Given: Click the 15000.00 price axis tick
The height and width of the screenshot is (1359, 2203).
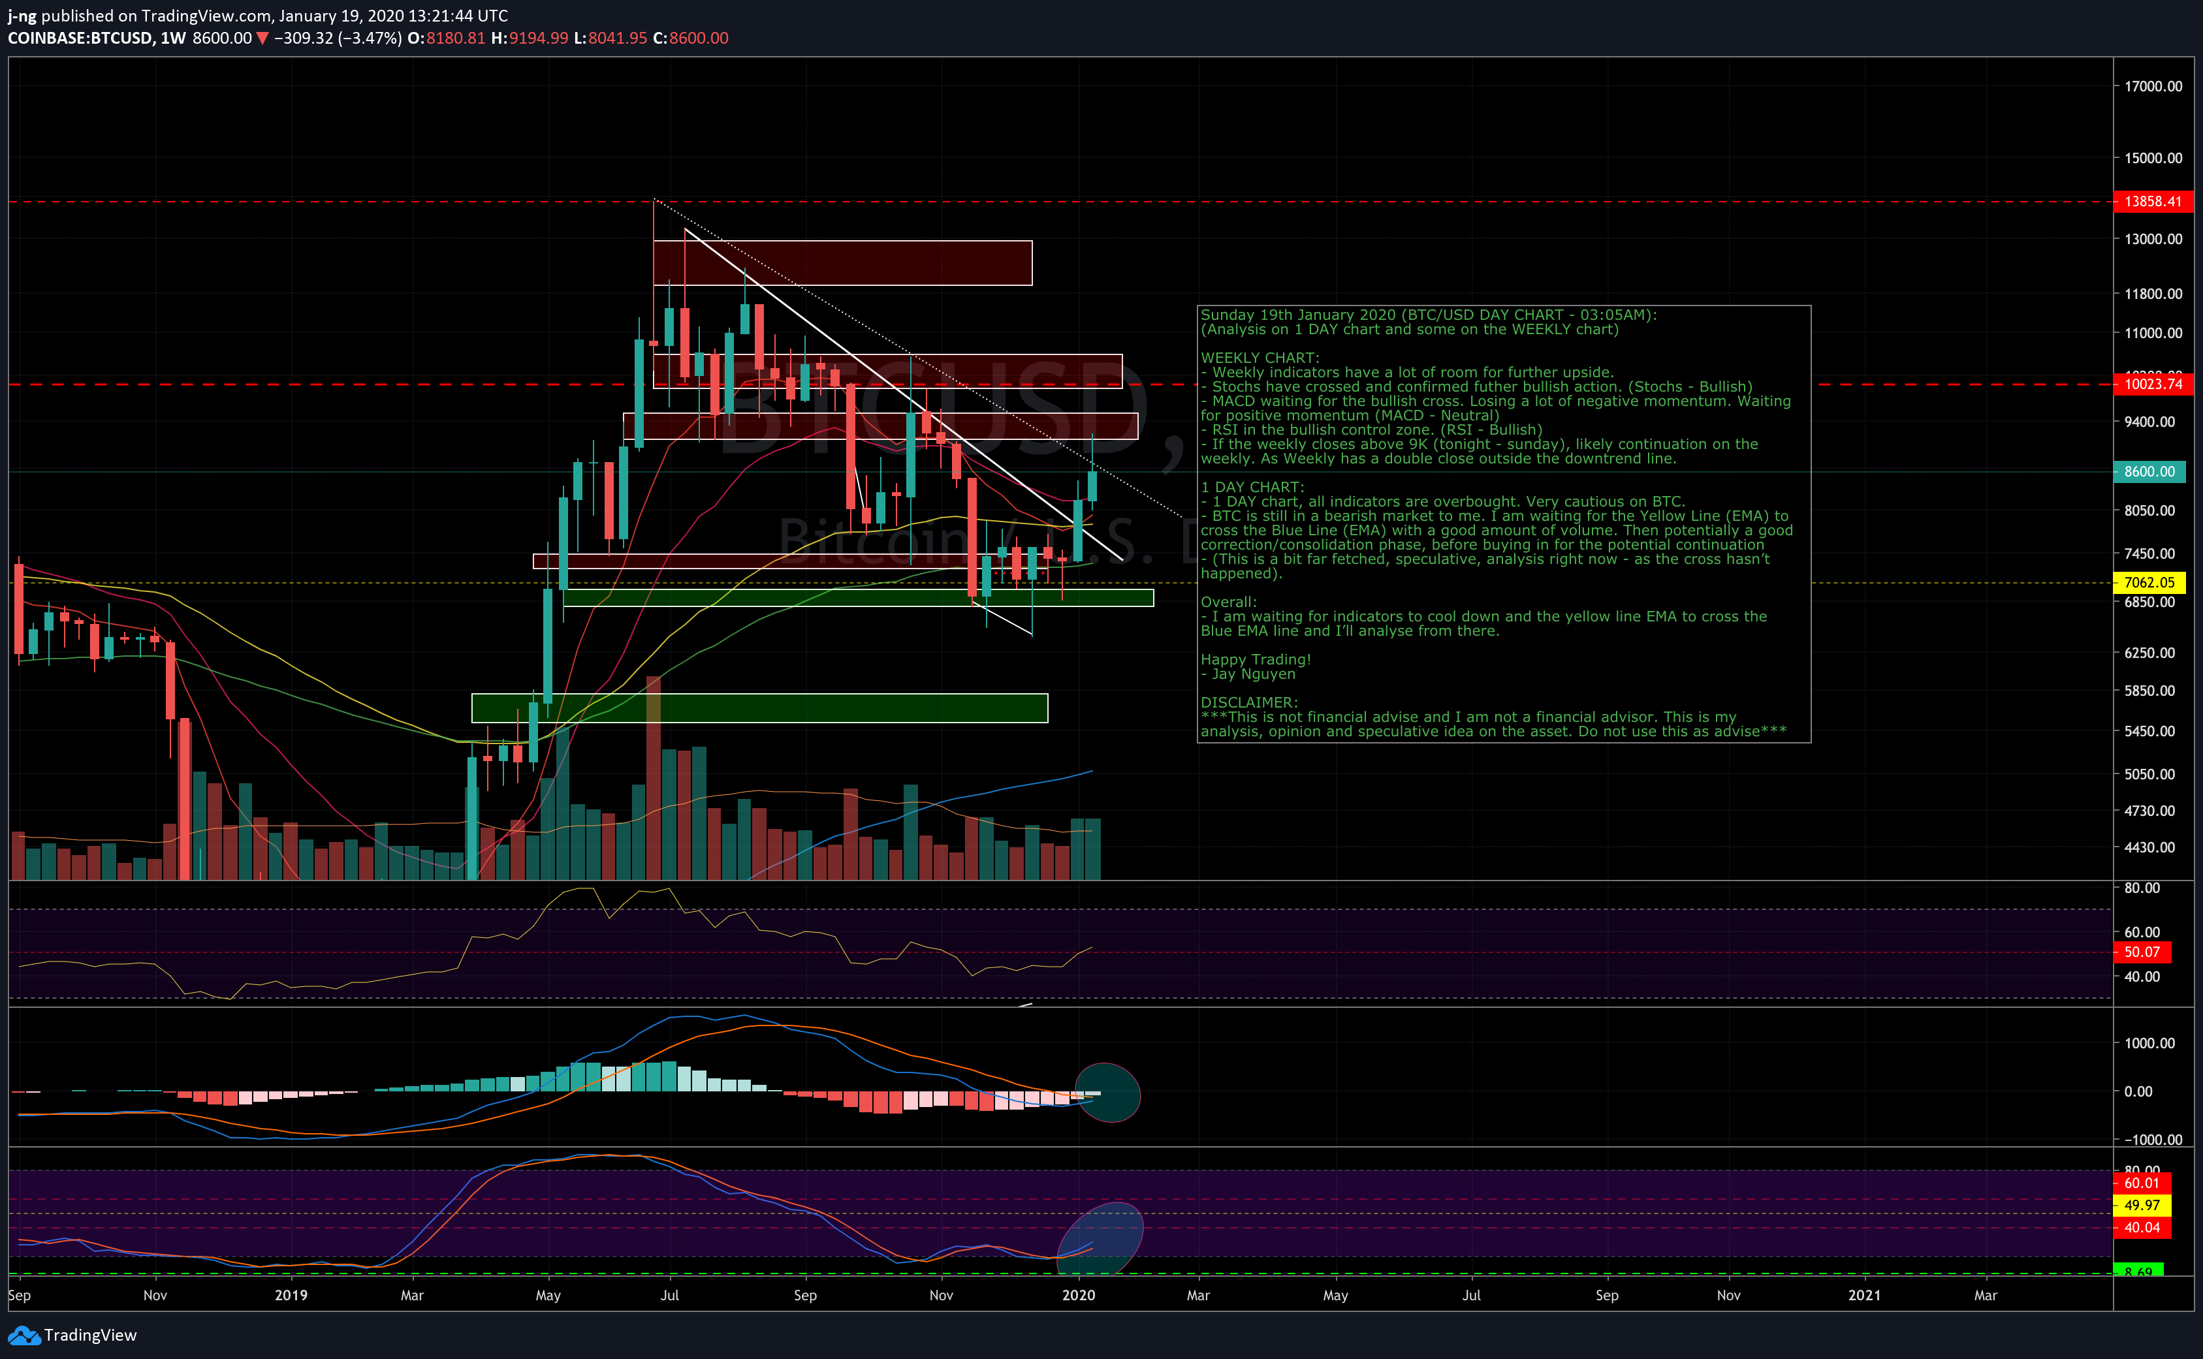Looking at the screenshot, I should pyautogui.click(x=2153, y=158).
